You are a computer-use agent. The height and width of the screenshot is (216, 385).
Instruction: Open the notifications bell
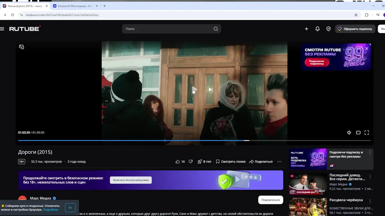tap(317, 29)
